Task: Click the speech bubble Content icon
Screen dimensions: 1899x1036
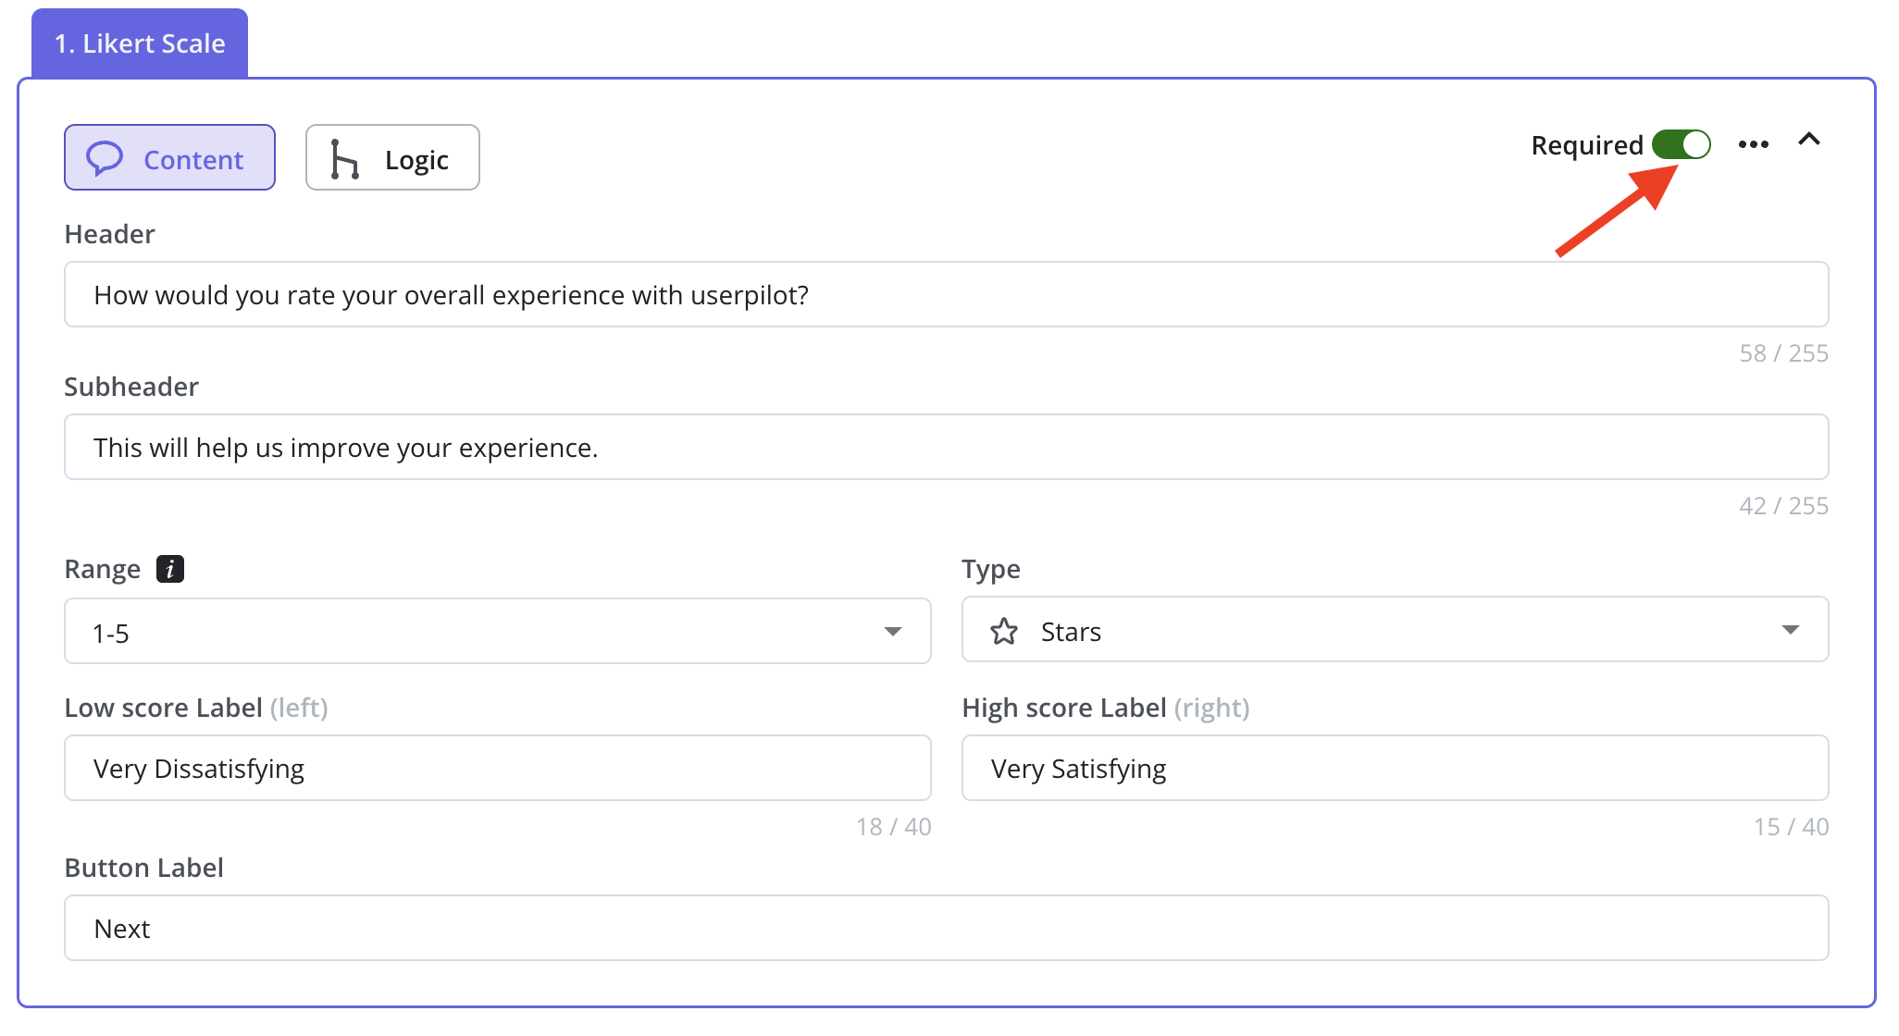Action: pos(105,158)
